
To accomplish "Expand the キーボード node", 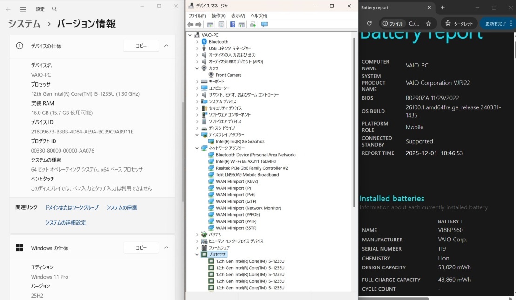I will 197,81.
